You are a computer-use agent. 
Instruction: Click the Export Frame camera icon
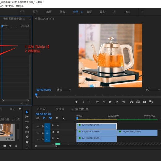[x=145, y=102]
